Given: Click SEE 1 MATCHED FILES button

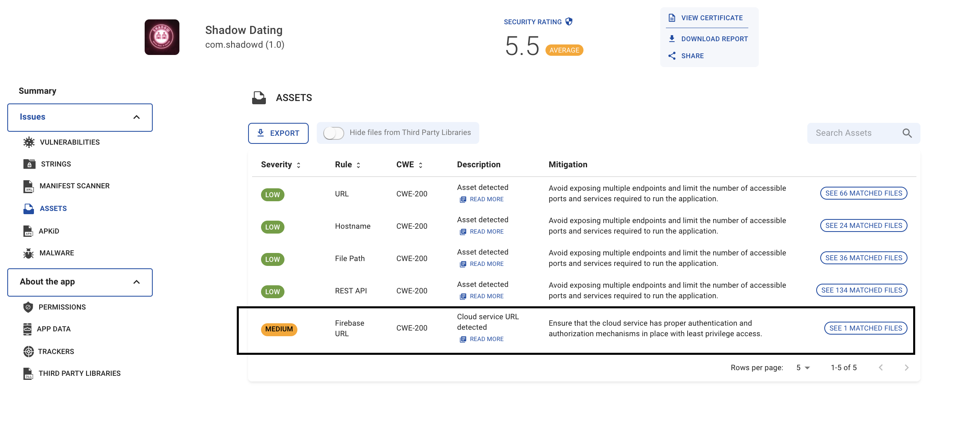Looking at the screenshot, I should tap(865, 328).
